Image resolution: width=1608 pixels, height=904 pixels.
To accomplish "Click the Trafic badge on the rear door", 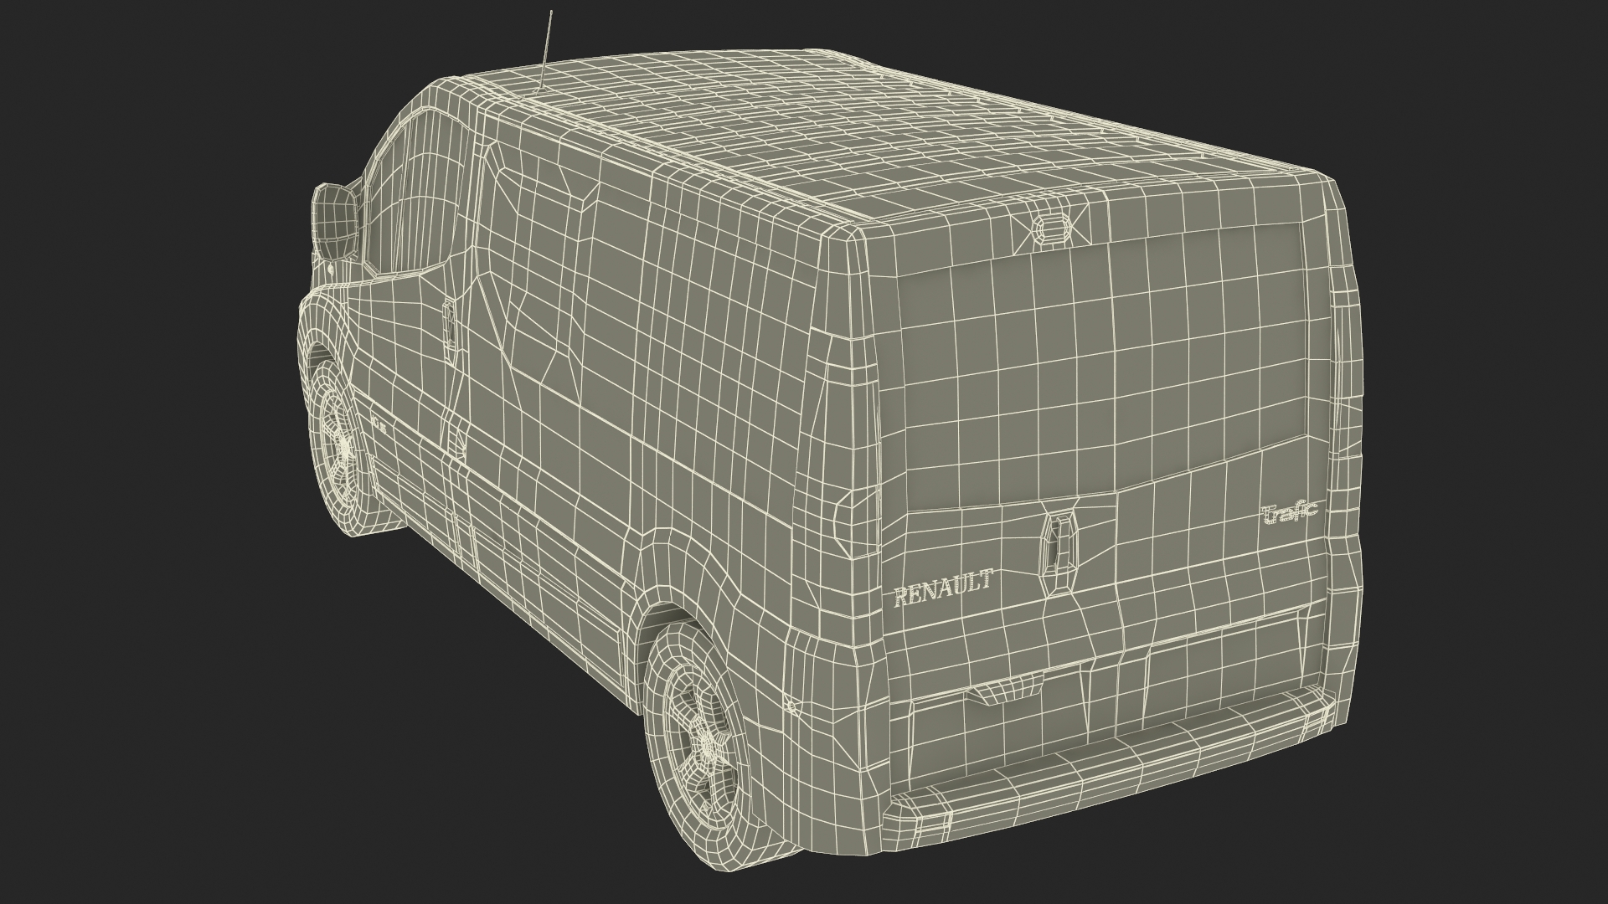I will coord(1291,511).
